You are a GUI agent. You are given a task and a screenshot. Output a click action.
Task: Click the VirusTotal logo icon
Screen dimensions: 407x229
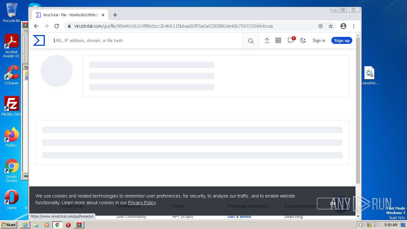(39, 40)
